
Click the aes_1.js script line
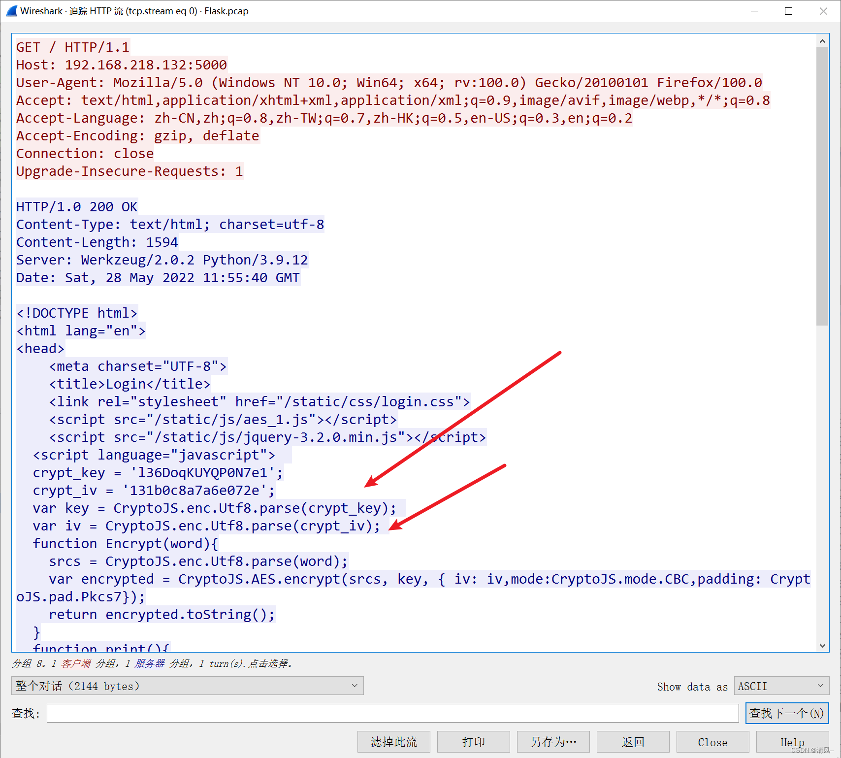[223, 420]
